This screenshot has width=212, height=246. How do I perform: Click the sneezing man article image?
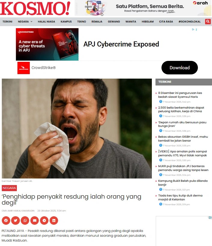coord(77,128)
